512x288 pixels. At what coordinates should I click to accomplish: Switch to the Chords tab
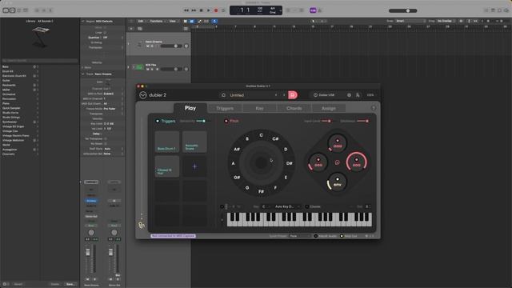[294, 108]
